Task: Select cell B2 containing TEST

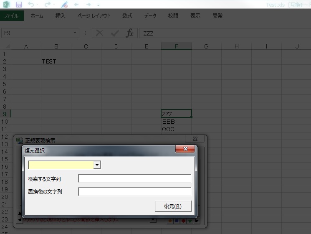Action: point(56,61)
